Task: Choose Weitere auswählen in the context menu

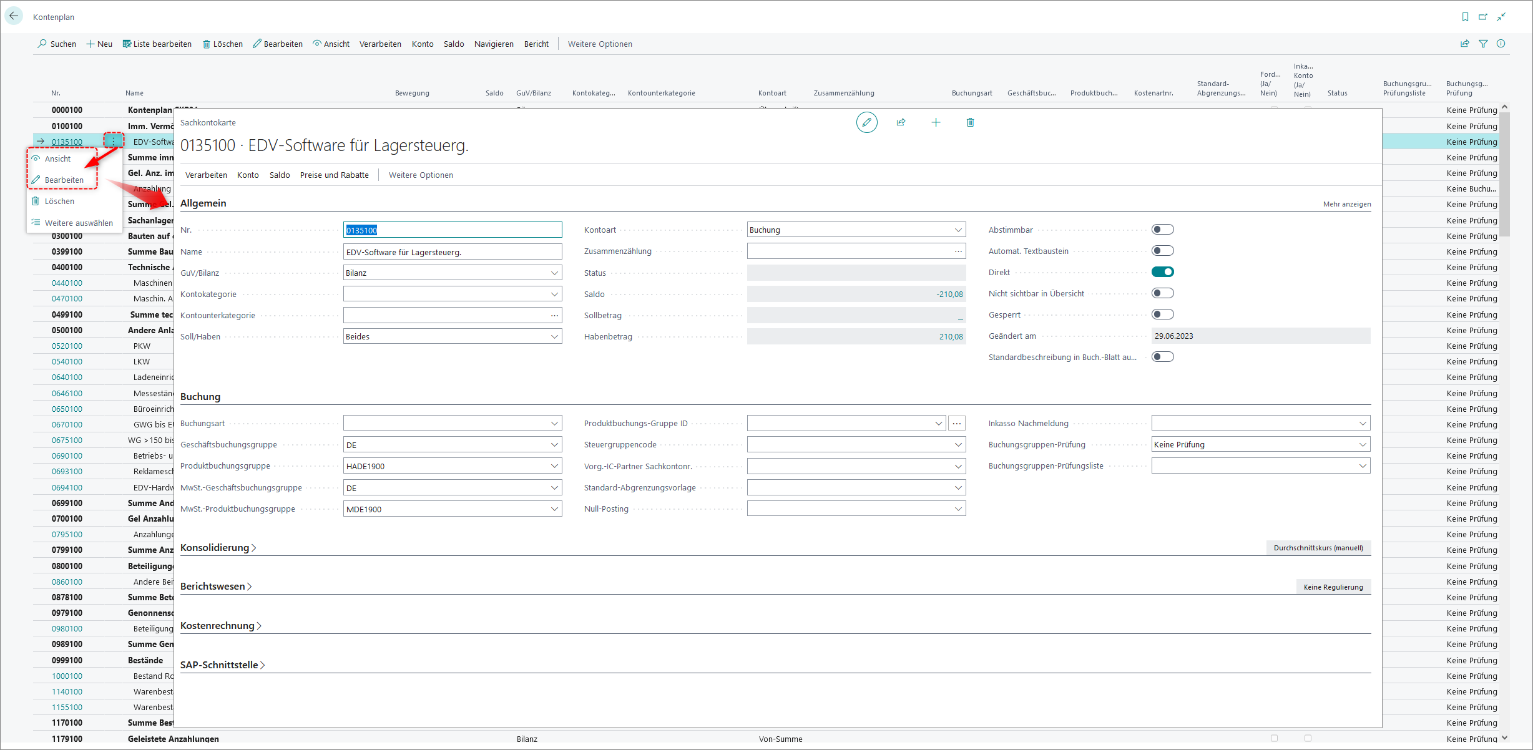Action: [79, 223]
